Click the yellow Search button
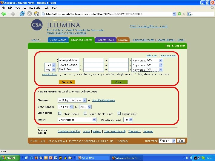 [67, 82]
